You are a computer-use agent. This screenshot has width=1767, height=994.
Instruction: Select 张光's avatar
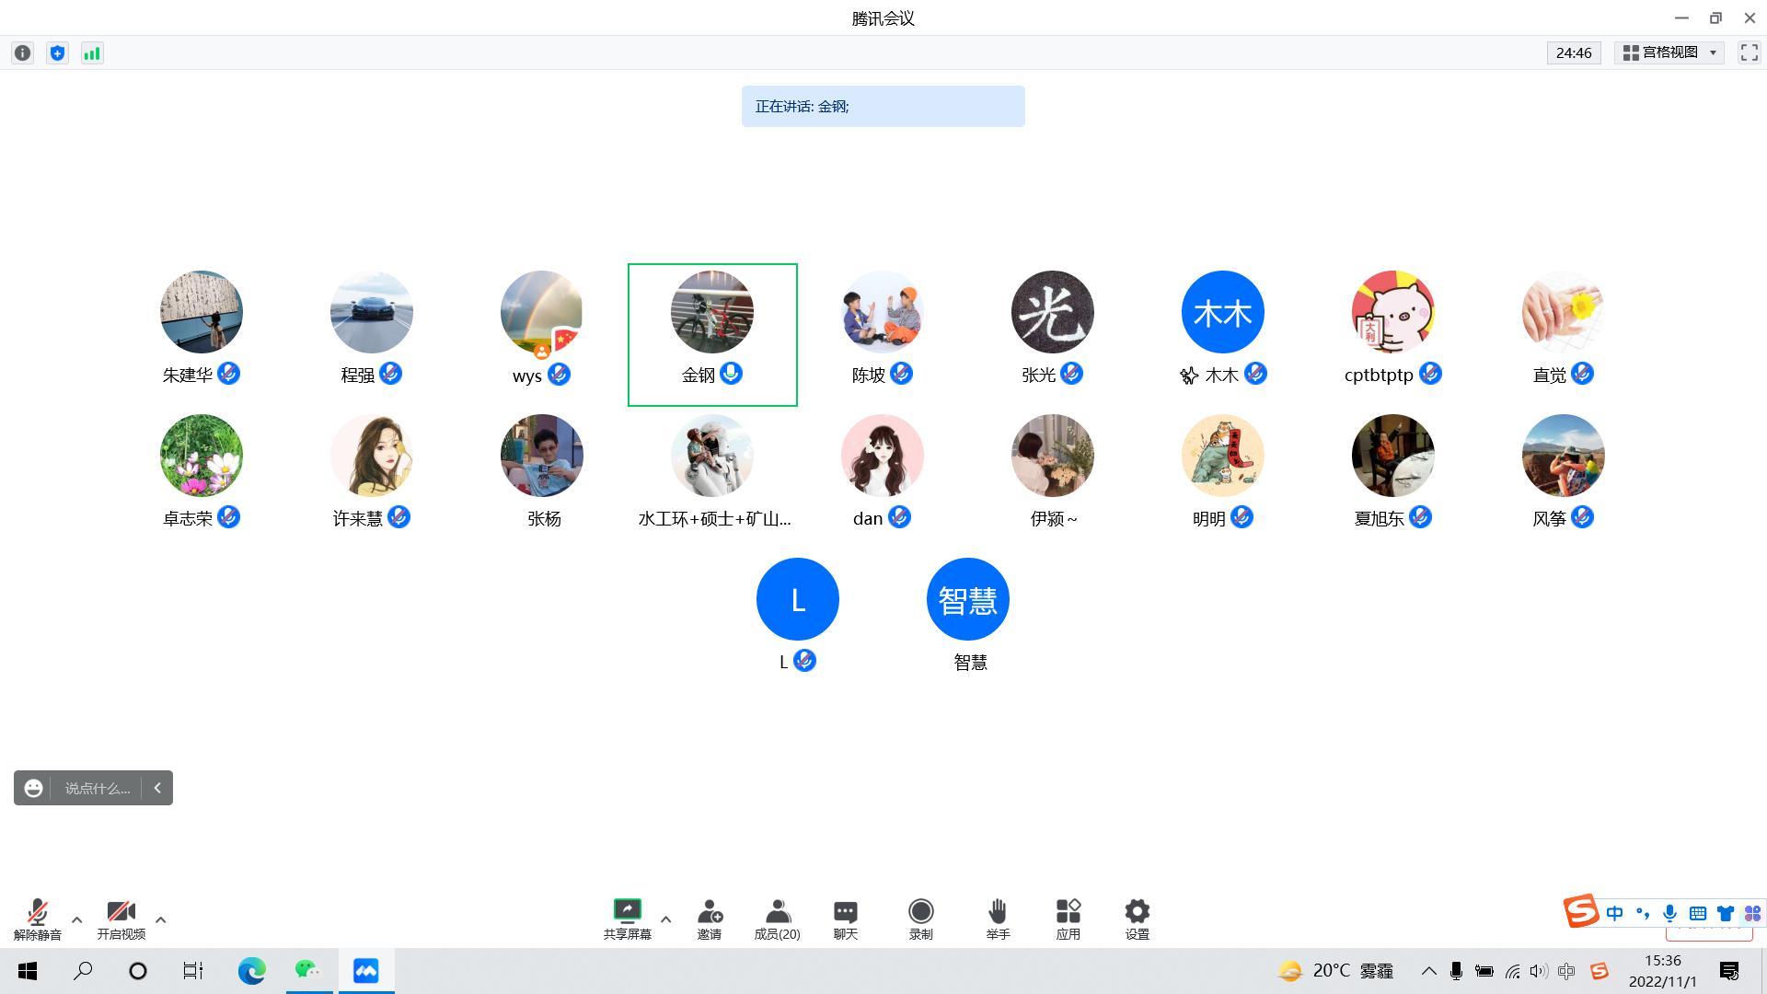tap(1053, 312)
